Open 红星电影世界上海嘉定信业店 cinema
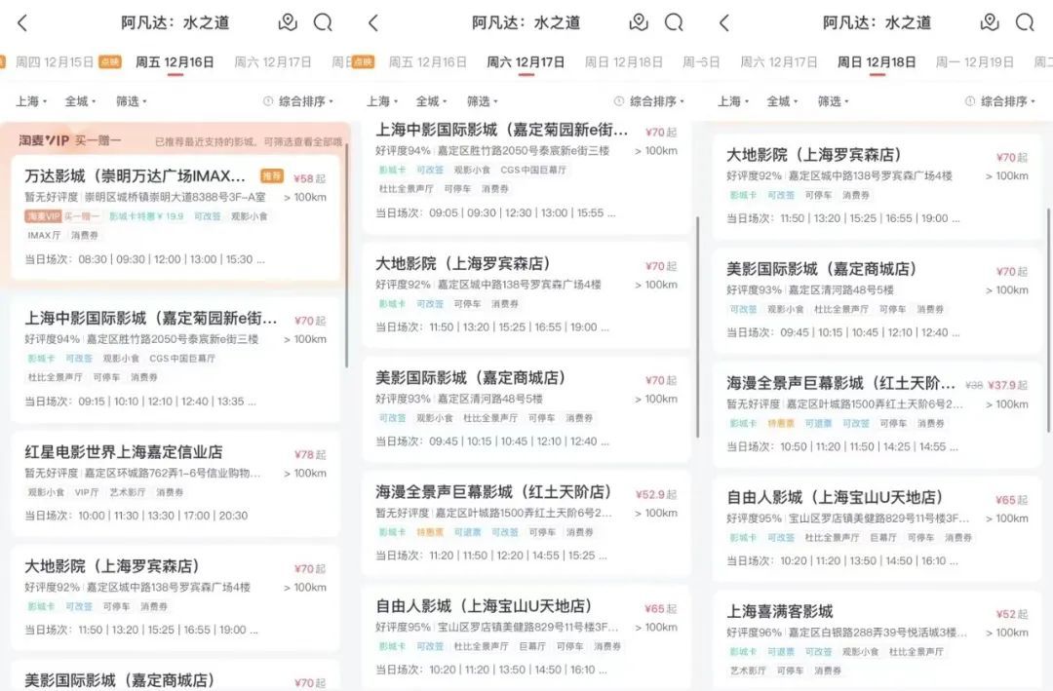The width and height of the screenshot is (1053, 691). pos(175,484)
